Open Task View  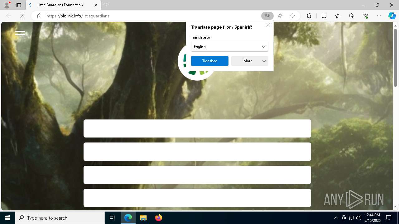click(x=112, y=218)
